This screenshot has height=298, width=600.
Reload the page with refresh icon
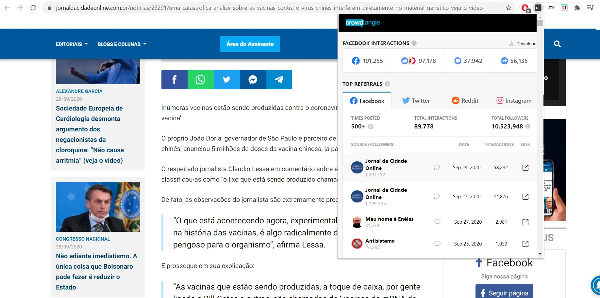pyautogui.click(x=33, y=7)
